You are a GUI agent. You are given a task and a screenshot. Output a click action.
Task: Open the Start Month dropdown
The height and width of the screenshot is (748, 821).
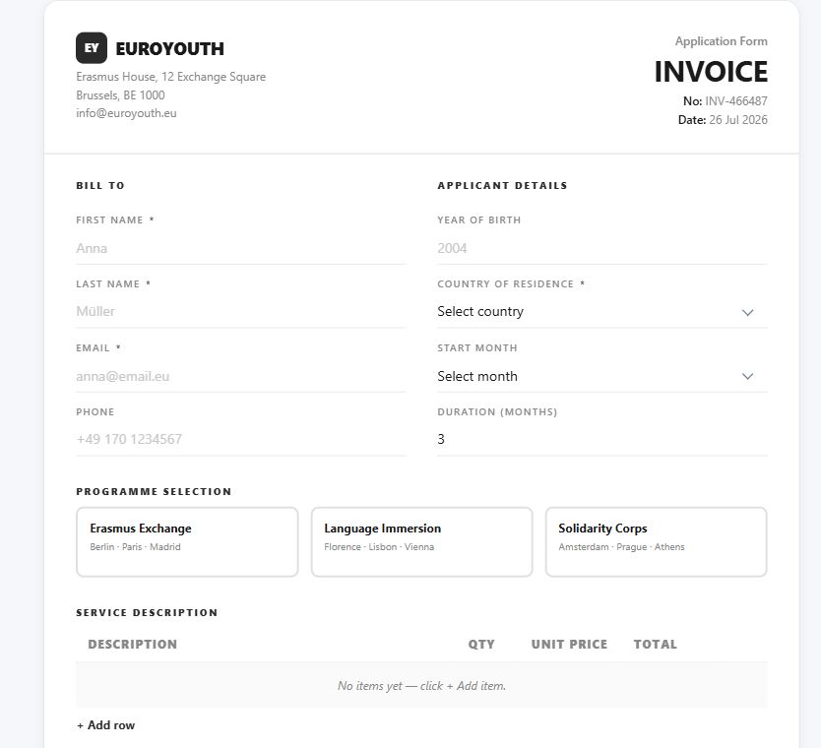pos(602,376)
